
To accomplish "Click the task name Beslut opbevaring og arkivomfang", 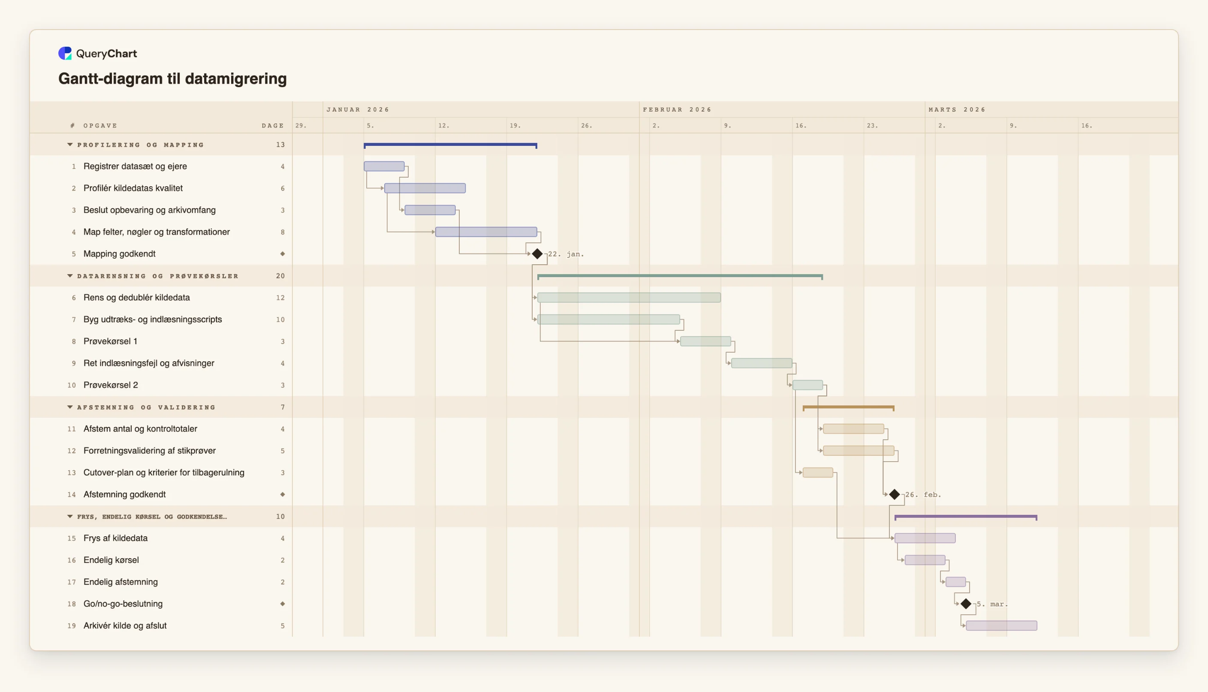I will pos(150,210).
